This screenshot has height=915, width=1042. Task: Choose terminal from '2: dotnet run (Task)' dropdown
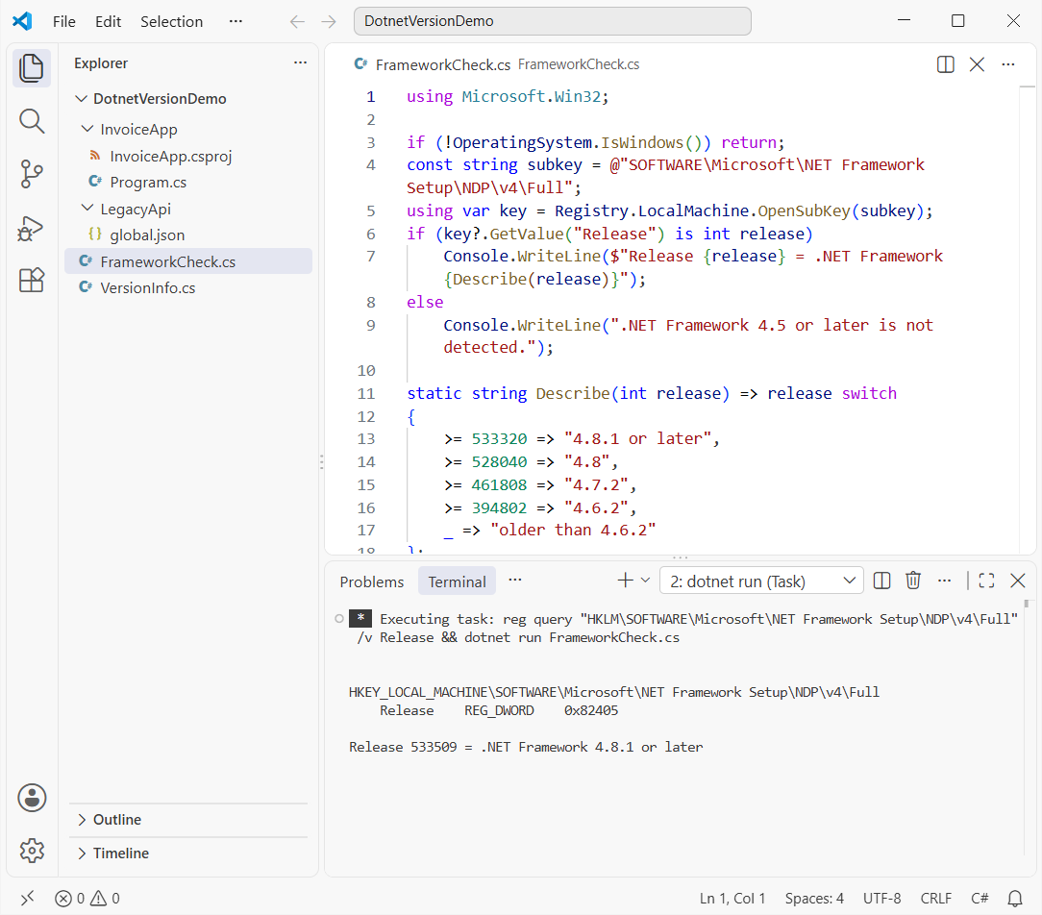(x=761, y=581)
